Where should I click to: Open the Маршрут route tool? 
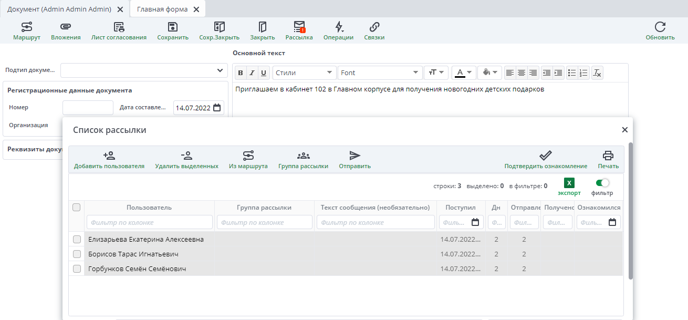[27, 31]
